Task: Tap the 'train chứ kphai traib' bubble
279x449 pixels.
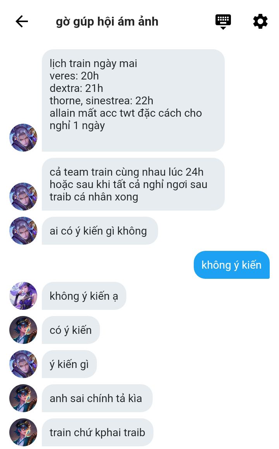Action: coord(98,432)
